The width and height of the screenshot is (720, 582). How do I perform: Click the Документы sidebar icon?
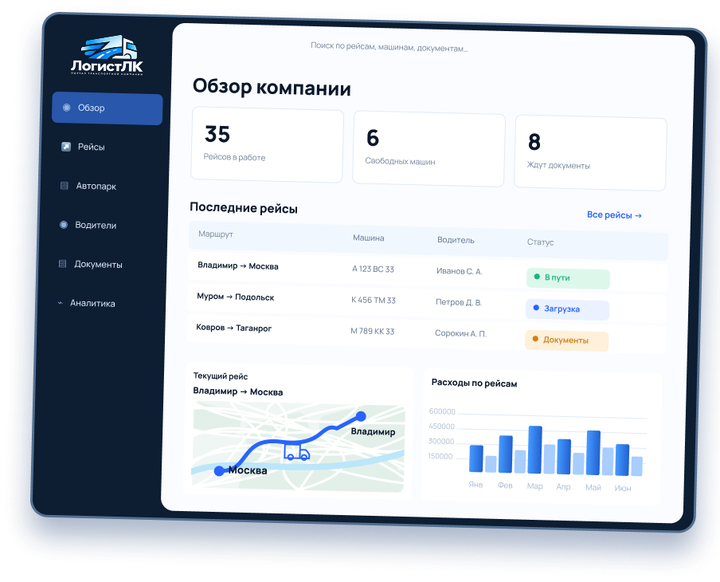tap(62, 264)
